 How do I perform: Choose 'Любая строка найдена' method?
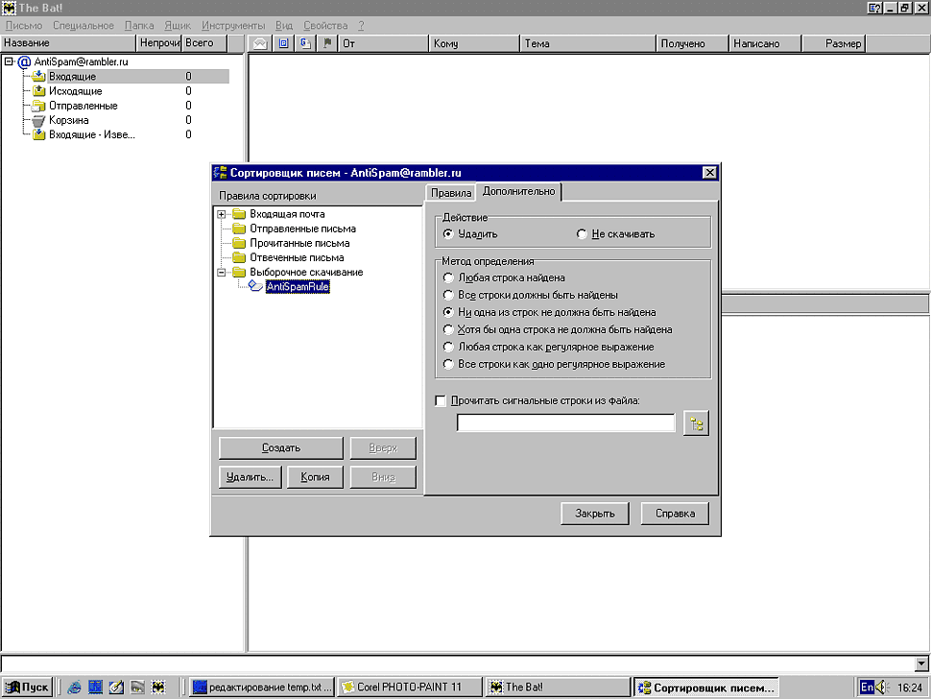pyautogui.click(x=447, y=278)
